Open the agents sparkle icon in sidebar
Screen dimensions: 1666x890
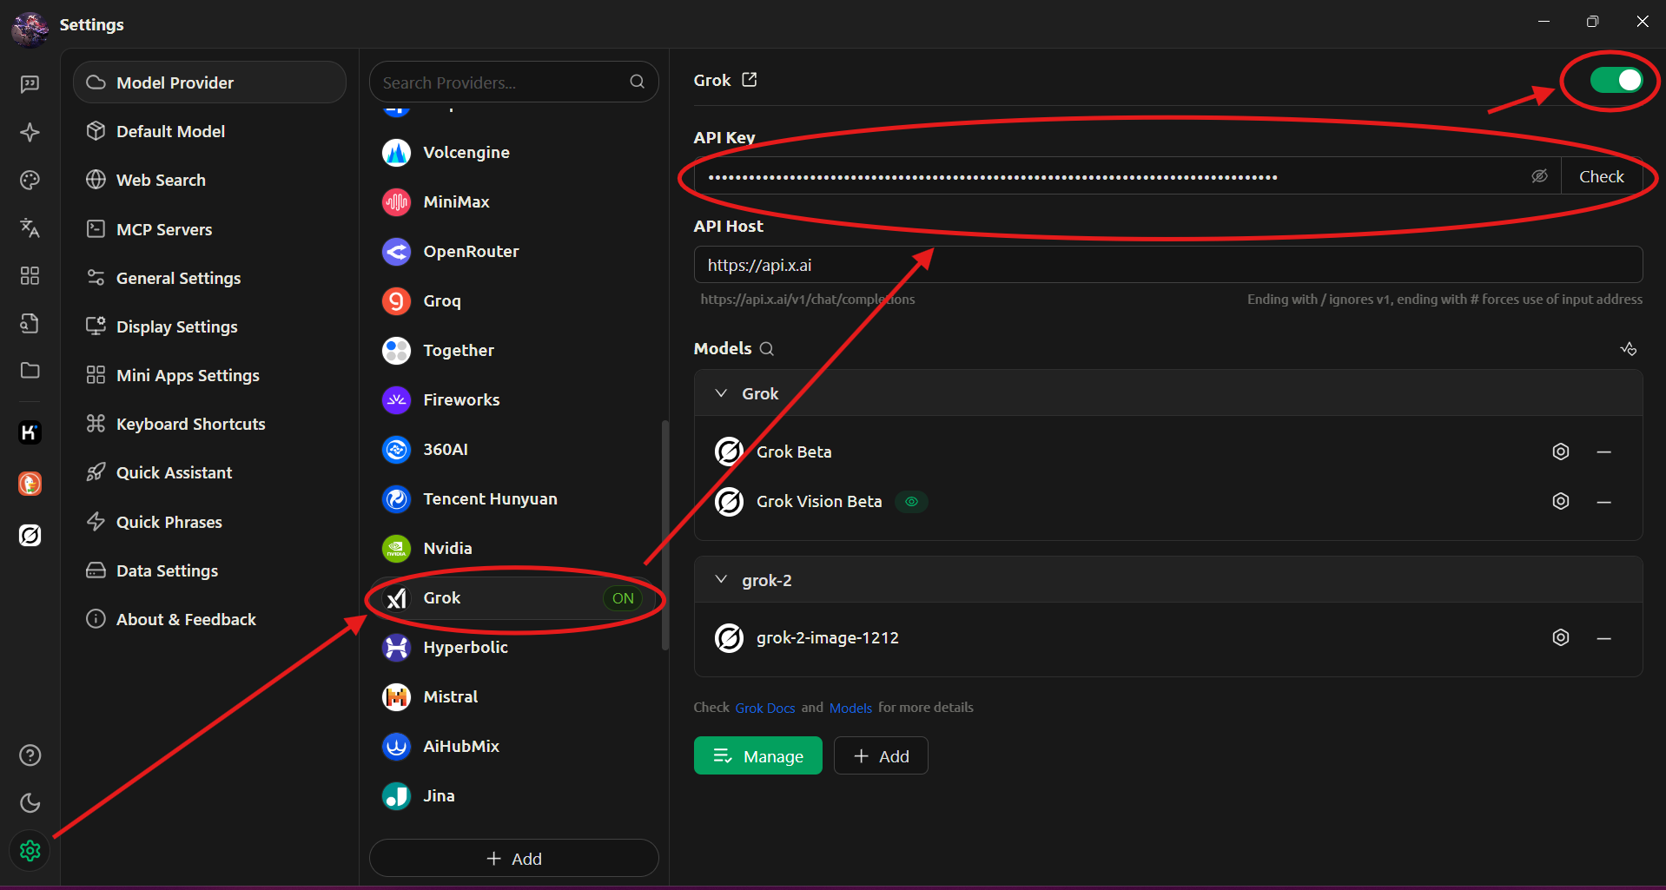30,132
